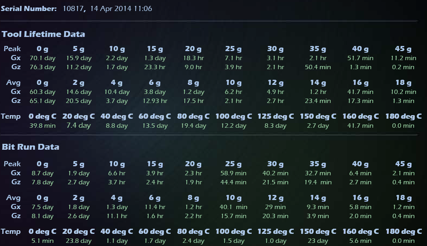
Task: Click the "6.2 hr" value
Action: pyautogui.click(x=234, y=92)
